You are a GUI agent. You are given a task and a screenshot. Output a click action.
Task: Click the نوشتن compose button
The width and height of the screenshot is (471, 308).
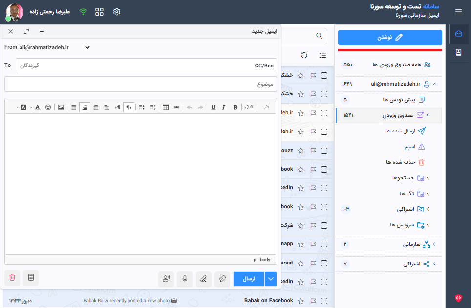390,38
